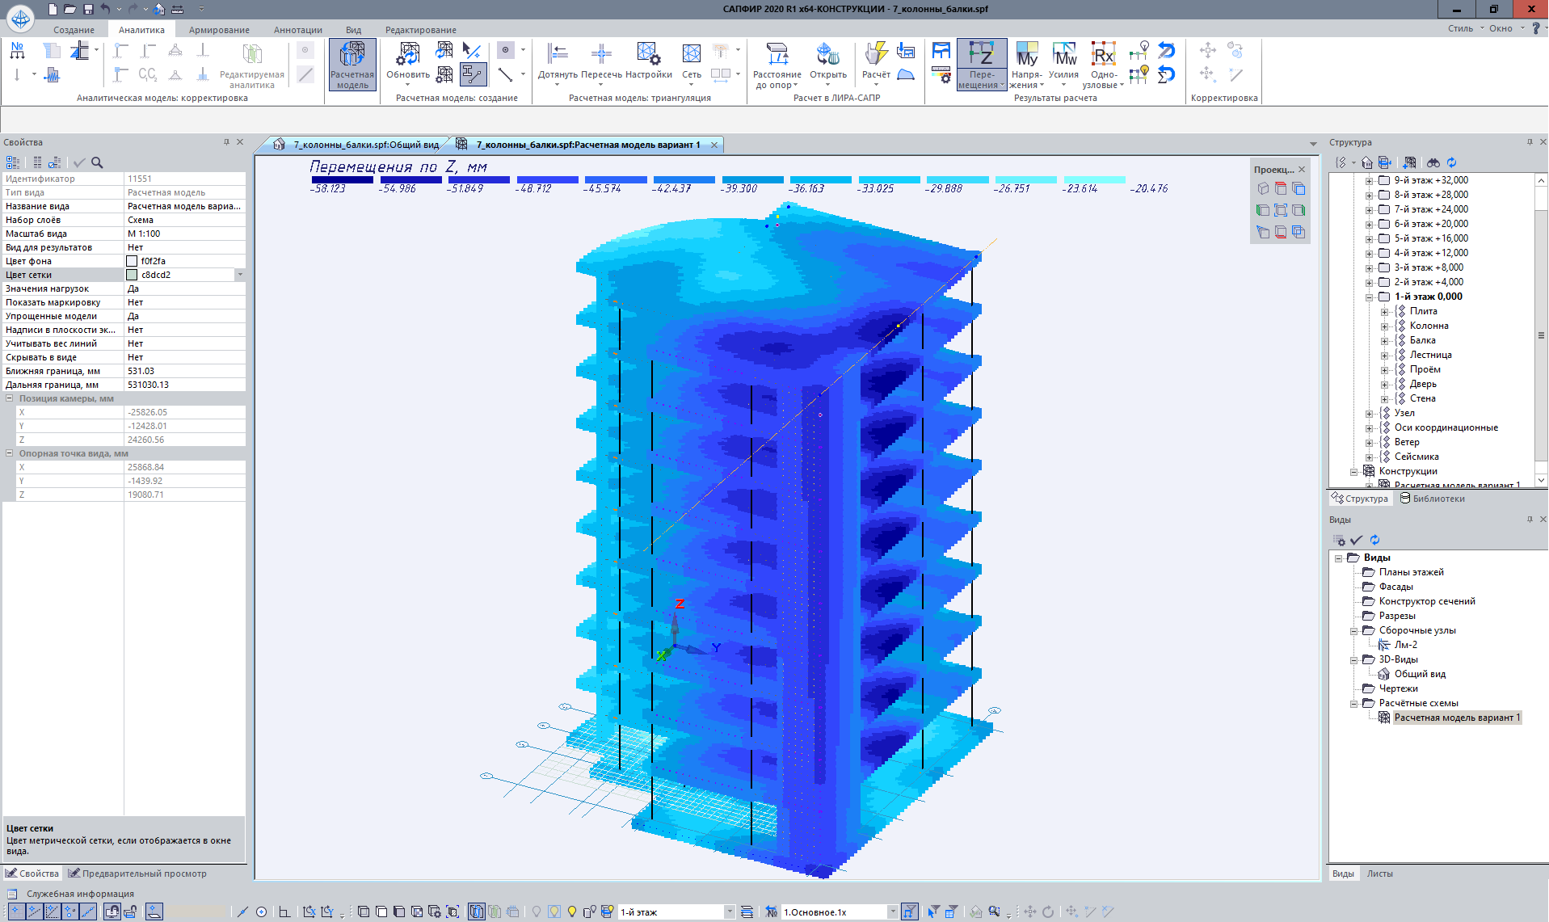
Task: Toggle checkbox for 2-й этаж +4,000
Action: coord(1384,282)
